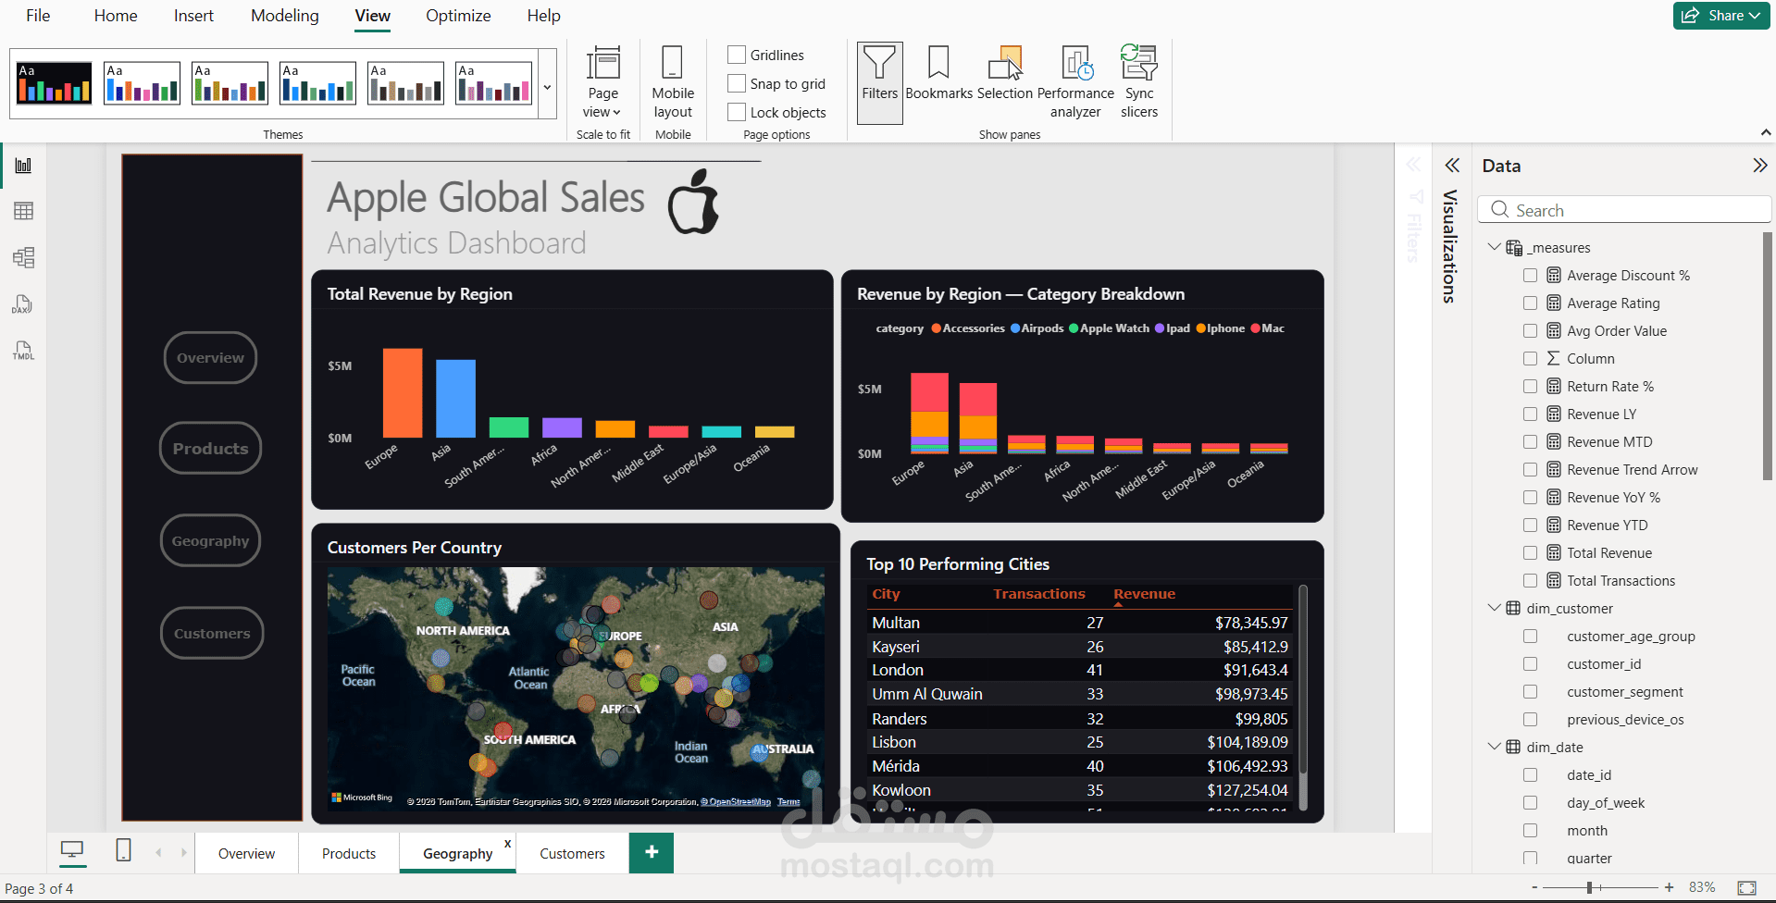Enable Snap to grid checkbox
This screenshot has width=1776, height=903.
(737, 83)
